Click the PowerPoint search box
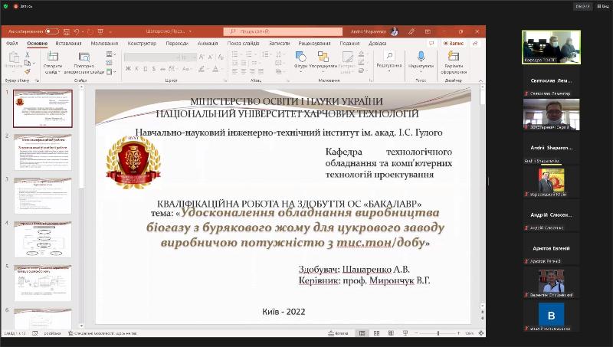 (283, 31)
